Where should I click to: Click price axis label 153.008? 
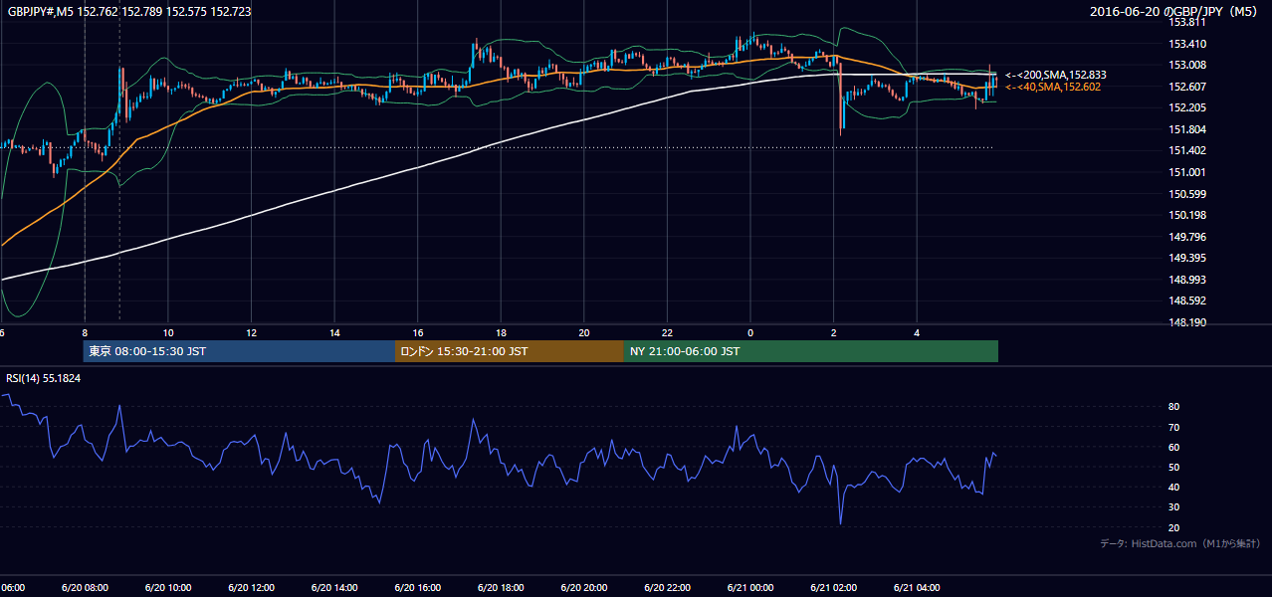tap(1186, 66)
